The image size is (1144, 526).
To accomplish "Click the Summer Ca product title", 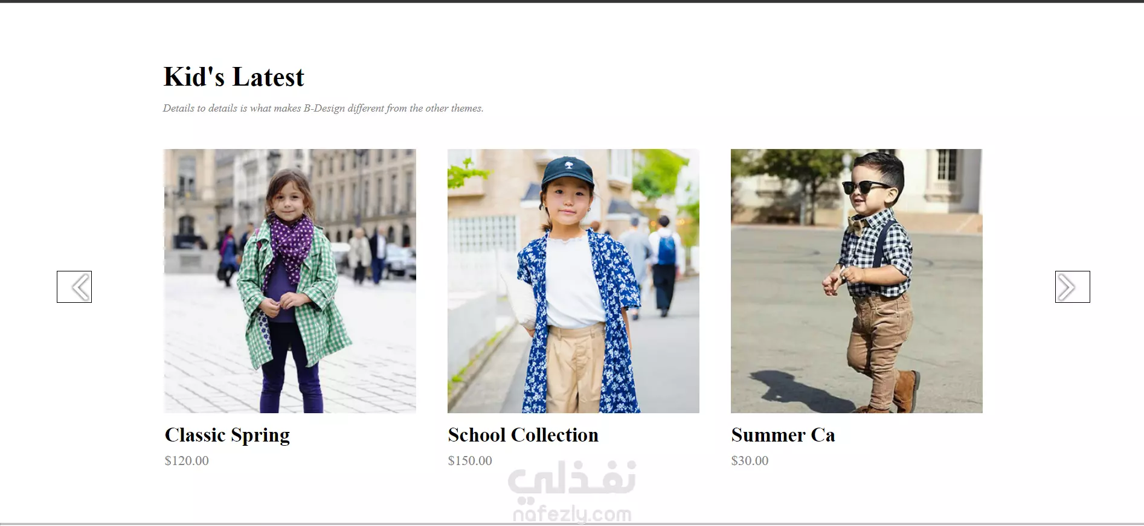I will [783, 435].
